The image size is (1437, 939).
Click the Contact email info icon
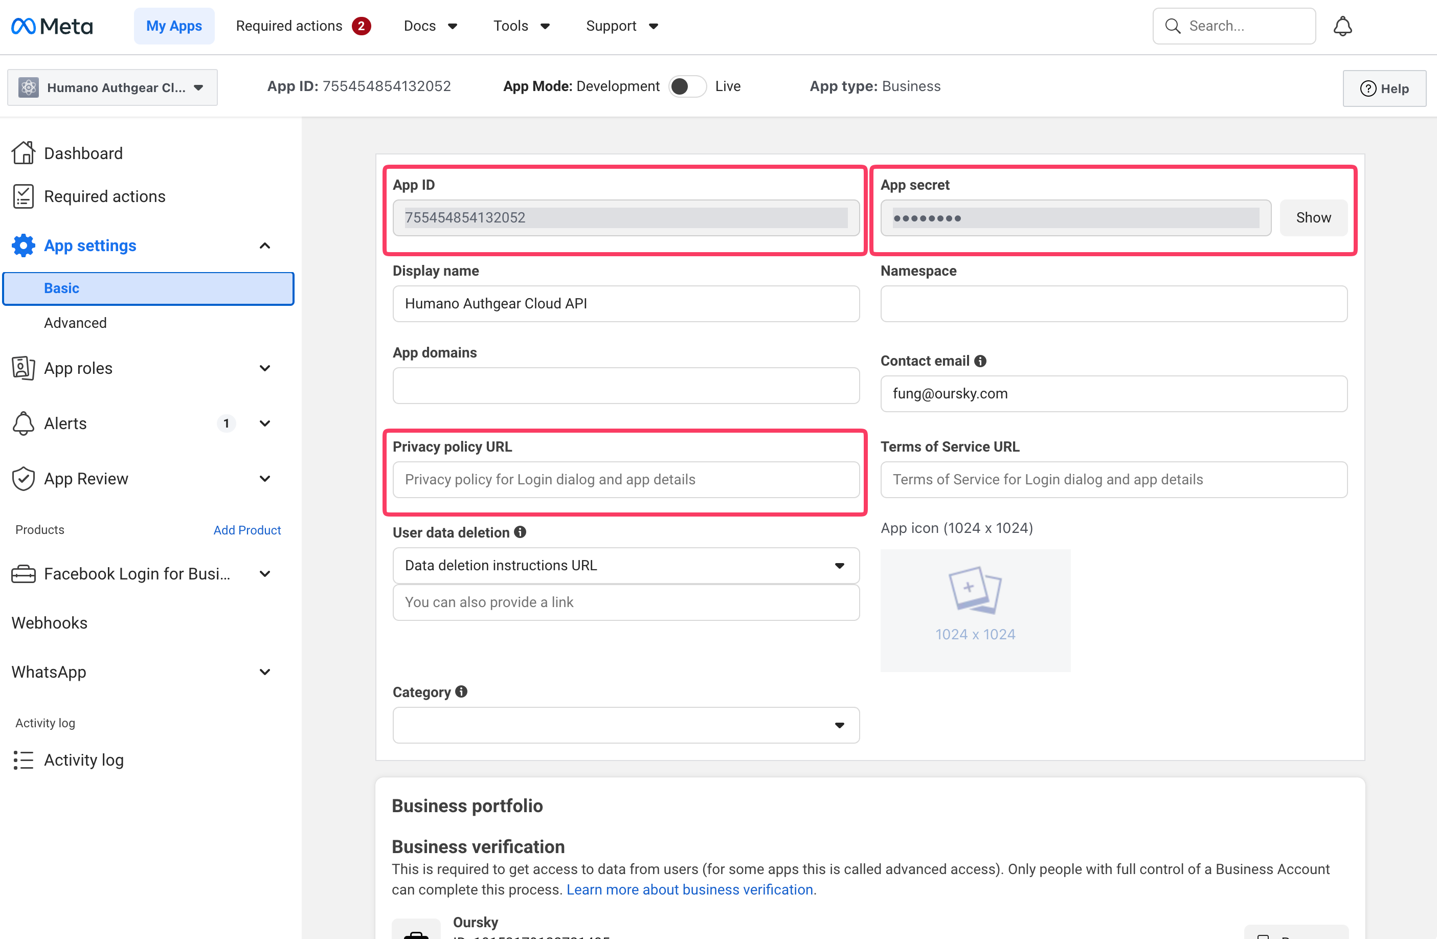(x=980, y=361)
